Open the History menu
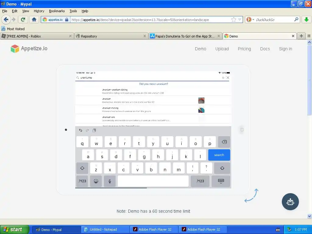The height and width of the screenshot is (234, 312). pyautogui.click(x=39, y=11)
